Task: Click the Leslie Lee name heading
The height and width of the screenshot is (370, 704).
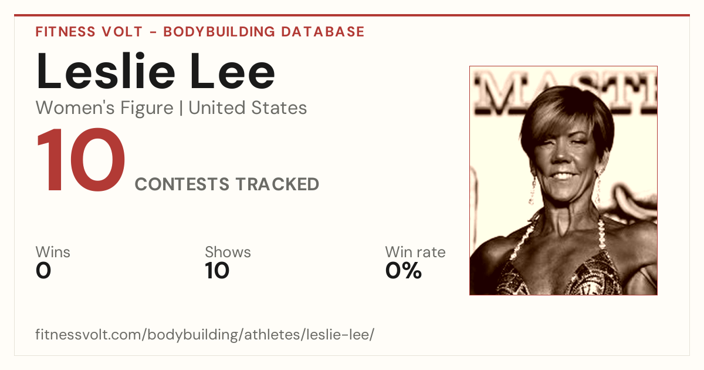Action: (155, 72)
